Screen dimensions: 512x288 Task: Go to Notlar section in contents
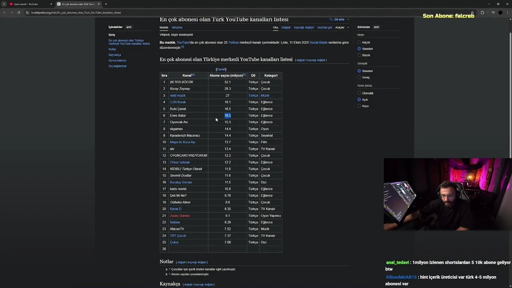[x=112, y=49]
